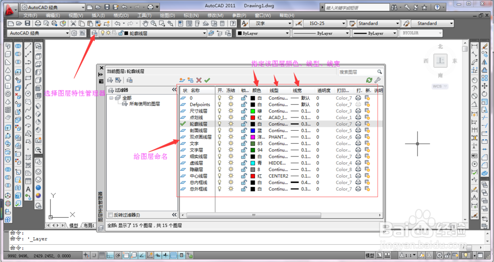Click the Save icon in standard toolbar
494x262 pixels.
click(27, 23)
